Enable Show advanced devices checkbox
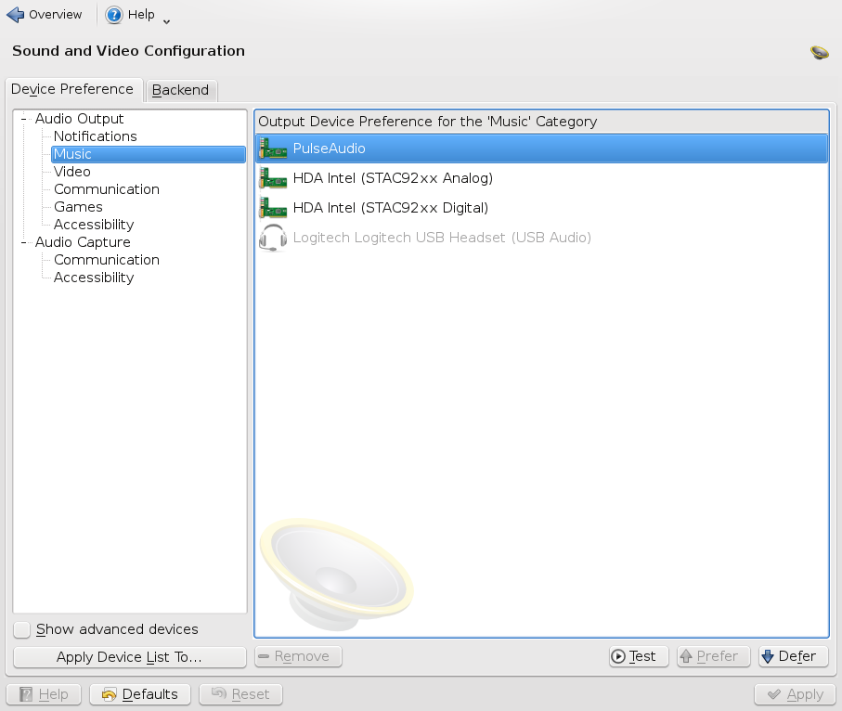Image resolution: width=842 pixels, height=711 pixels. tap(23, 630)
